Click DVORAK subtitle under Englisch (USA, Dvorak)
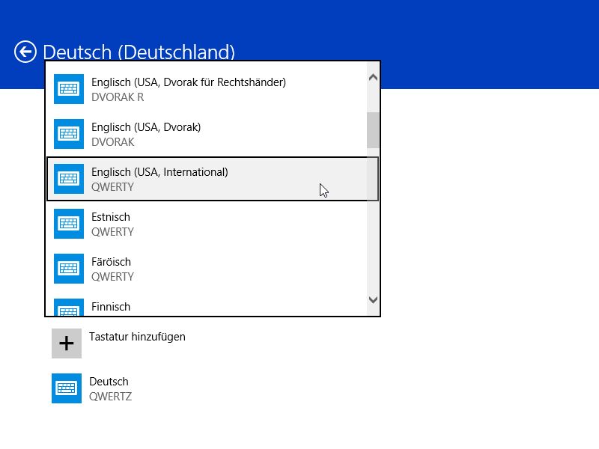 113,142
